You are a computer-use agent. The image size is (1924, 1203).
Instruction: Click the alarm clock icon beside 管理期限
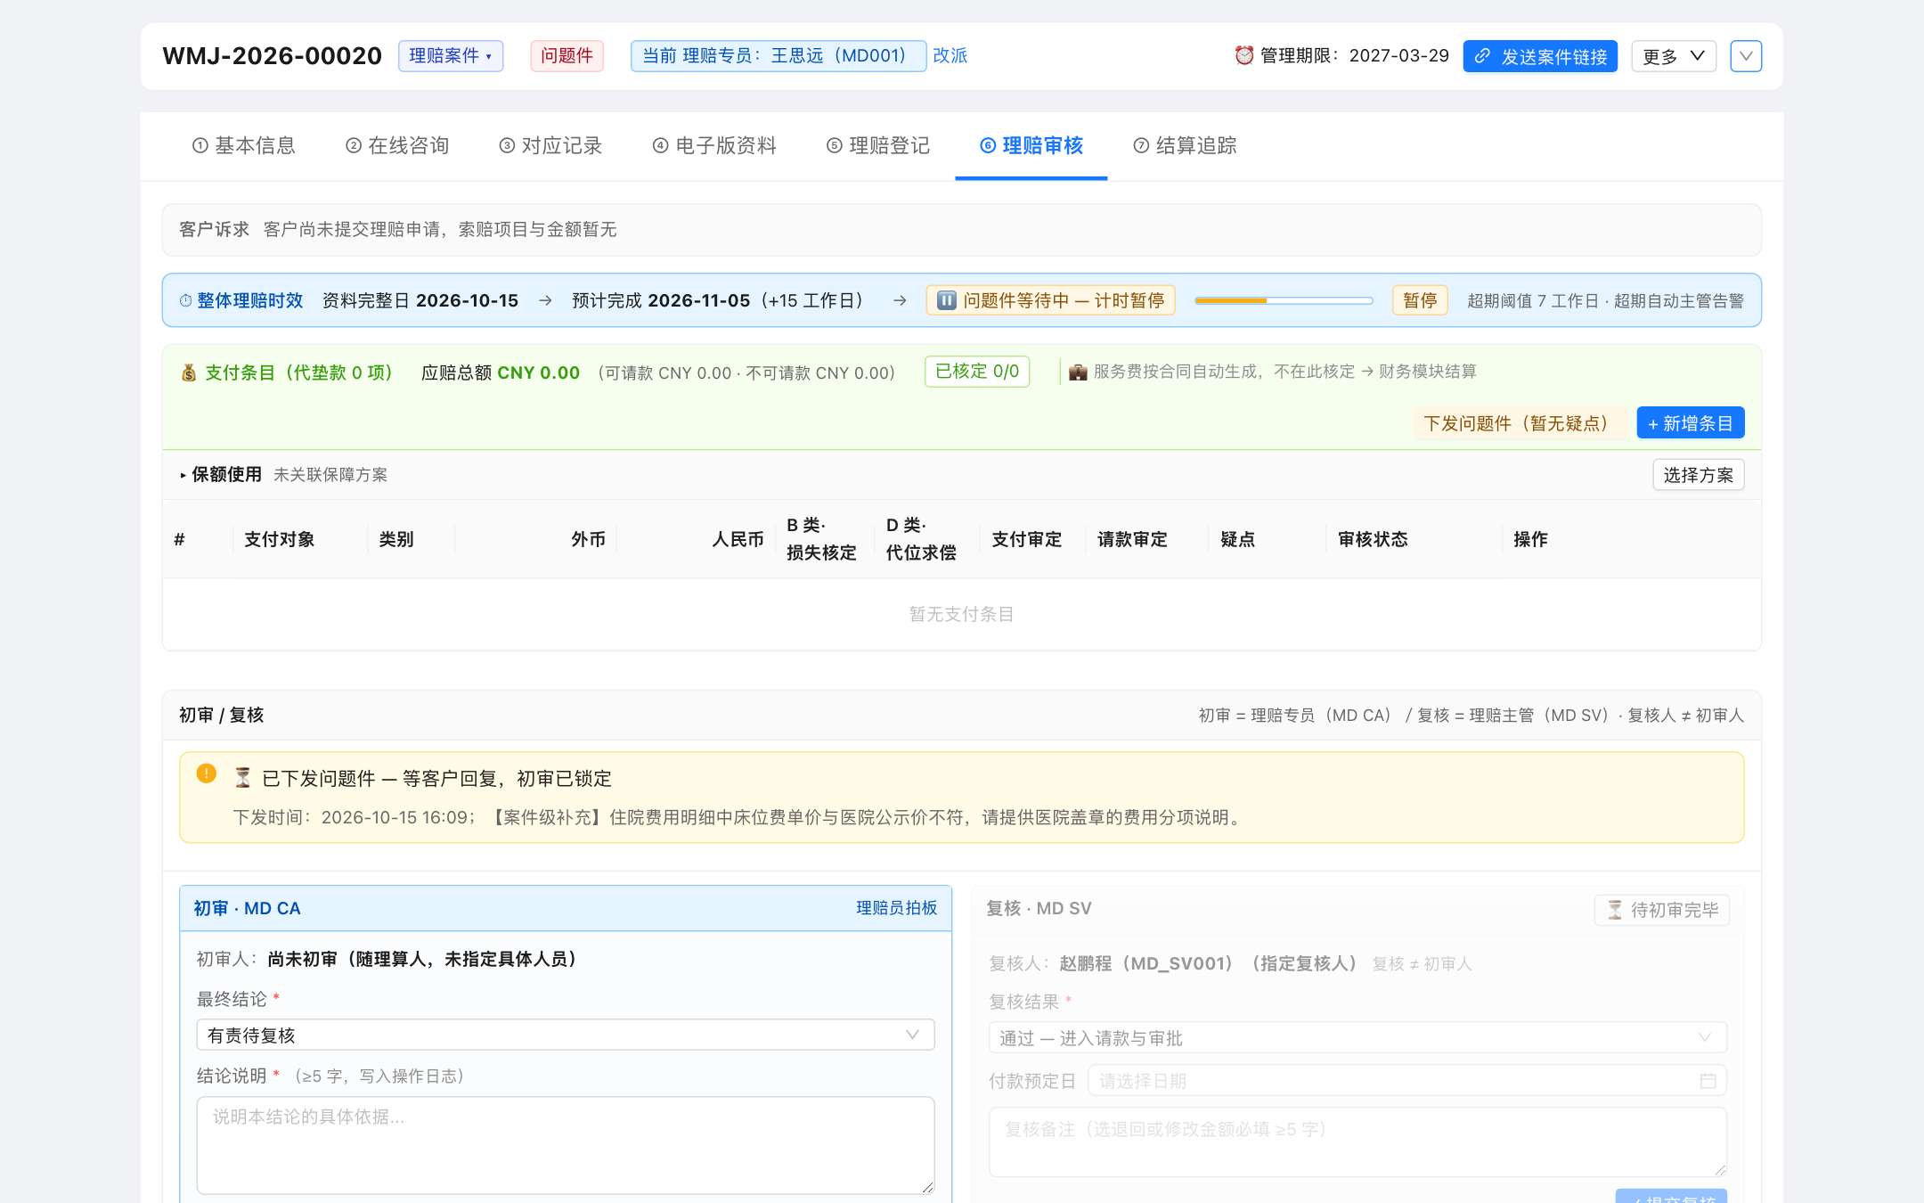point(1243,55)
